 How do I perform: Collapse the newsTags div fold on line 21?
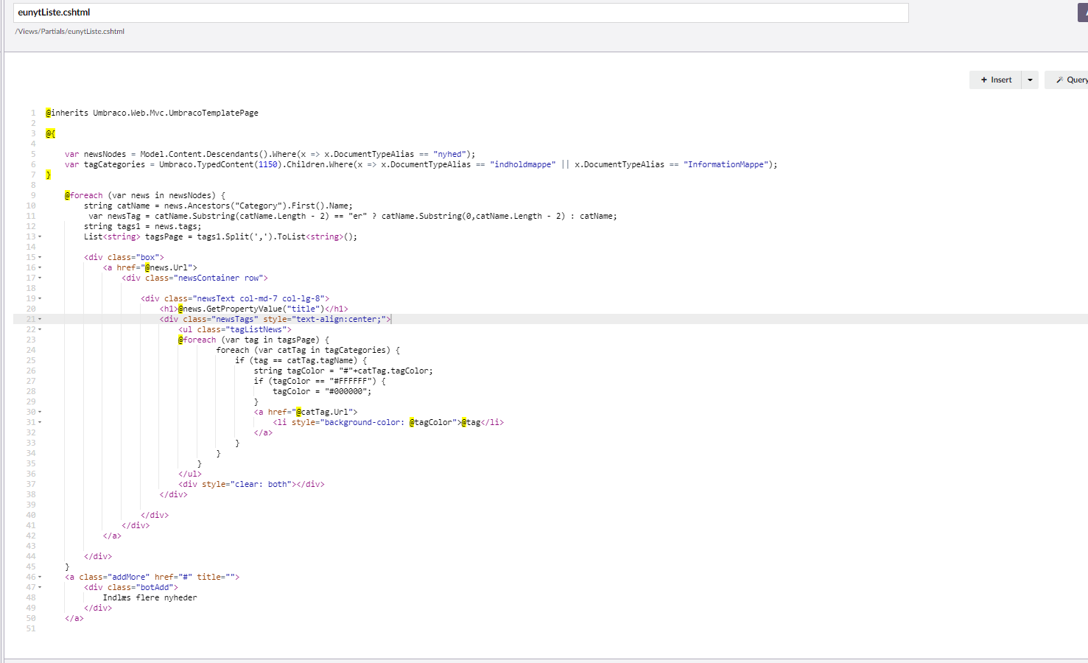(40, 319)
